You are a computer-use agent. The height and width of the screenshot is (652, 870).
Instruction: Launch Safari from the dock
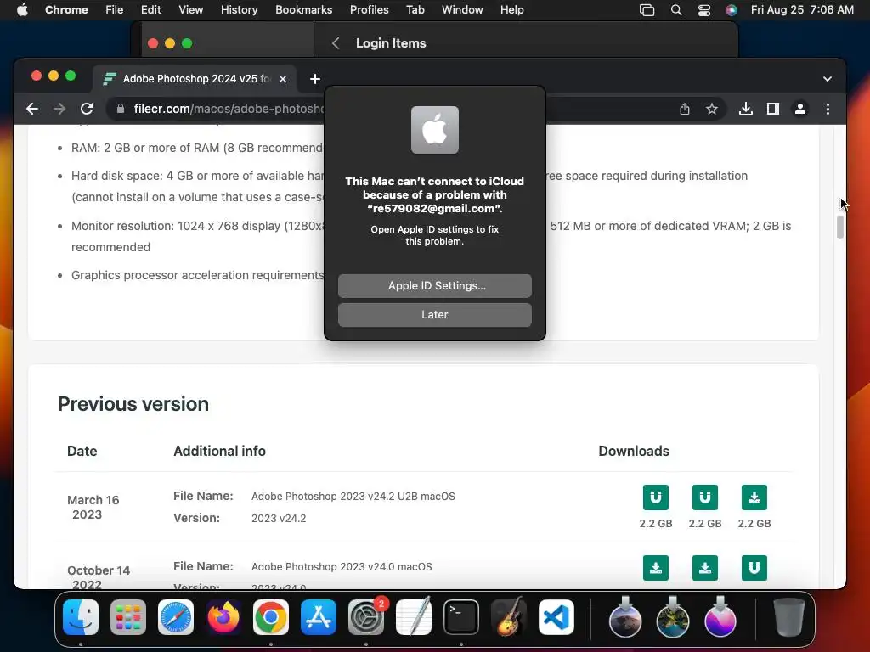[x=176, y=617]
